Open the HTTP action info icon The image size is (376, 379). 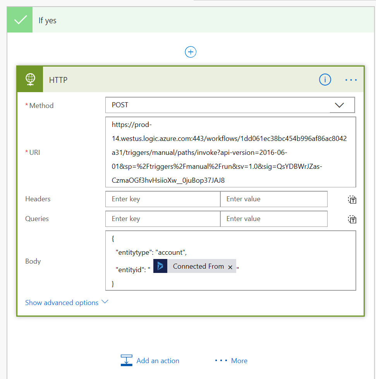coord(325,80)
